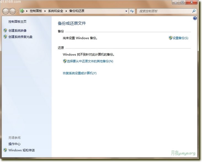
Task: Click the Windows 找不到针对此计算机的备份 text
Action: pos(89,54)
